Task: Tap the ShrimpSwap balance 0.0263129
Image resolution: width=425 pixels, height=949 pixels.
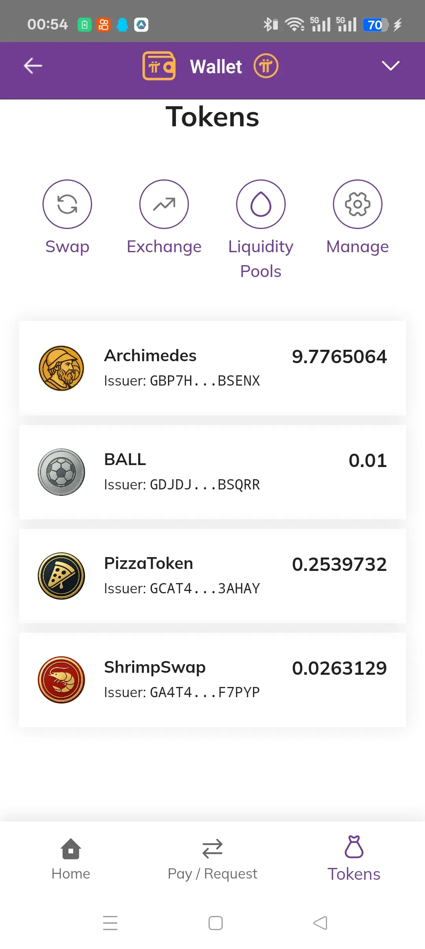Action: tap(339, 668)
